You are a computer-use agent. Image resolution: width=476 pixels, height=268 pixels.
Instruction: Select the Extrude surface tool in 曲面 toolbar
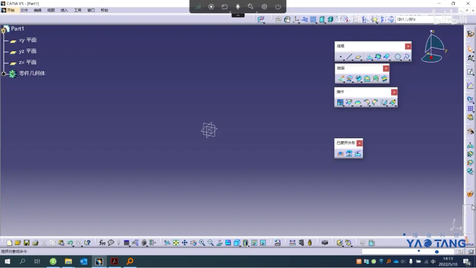(341, 79)
